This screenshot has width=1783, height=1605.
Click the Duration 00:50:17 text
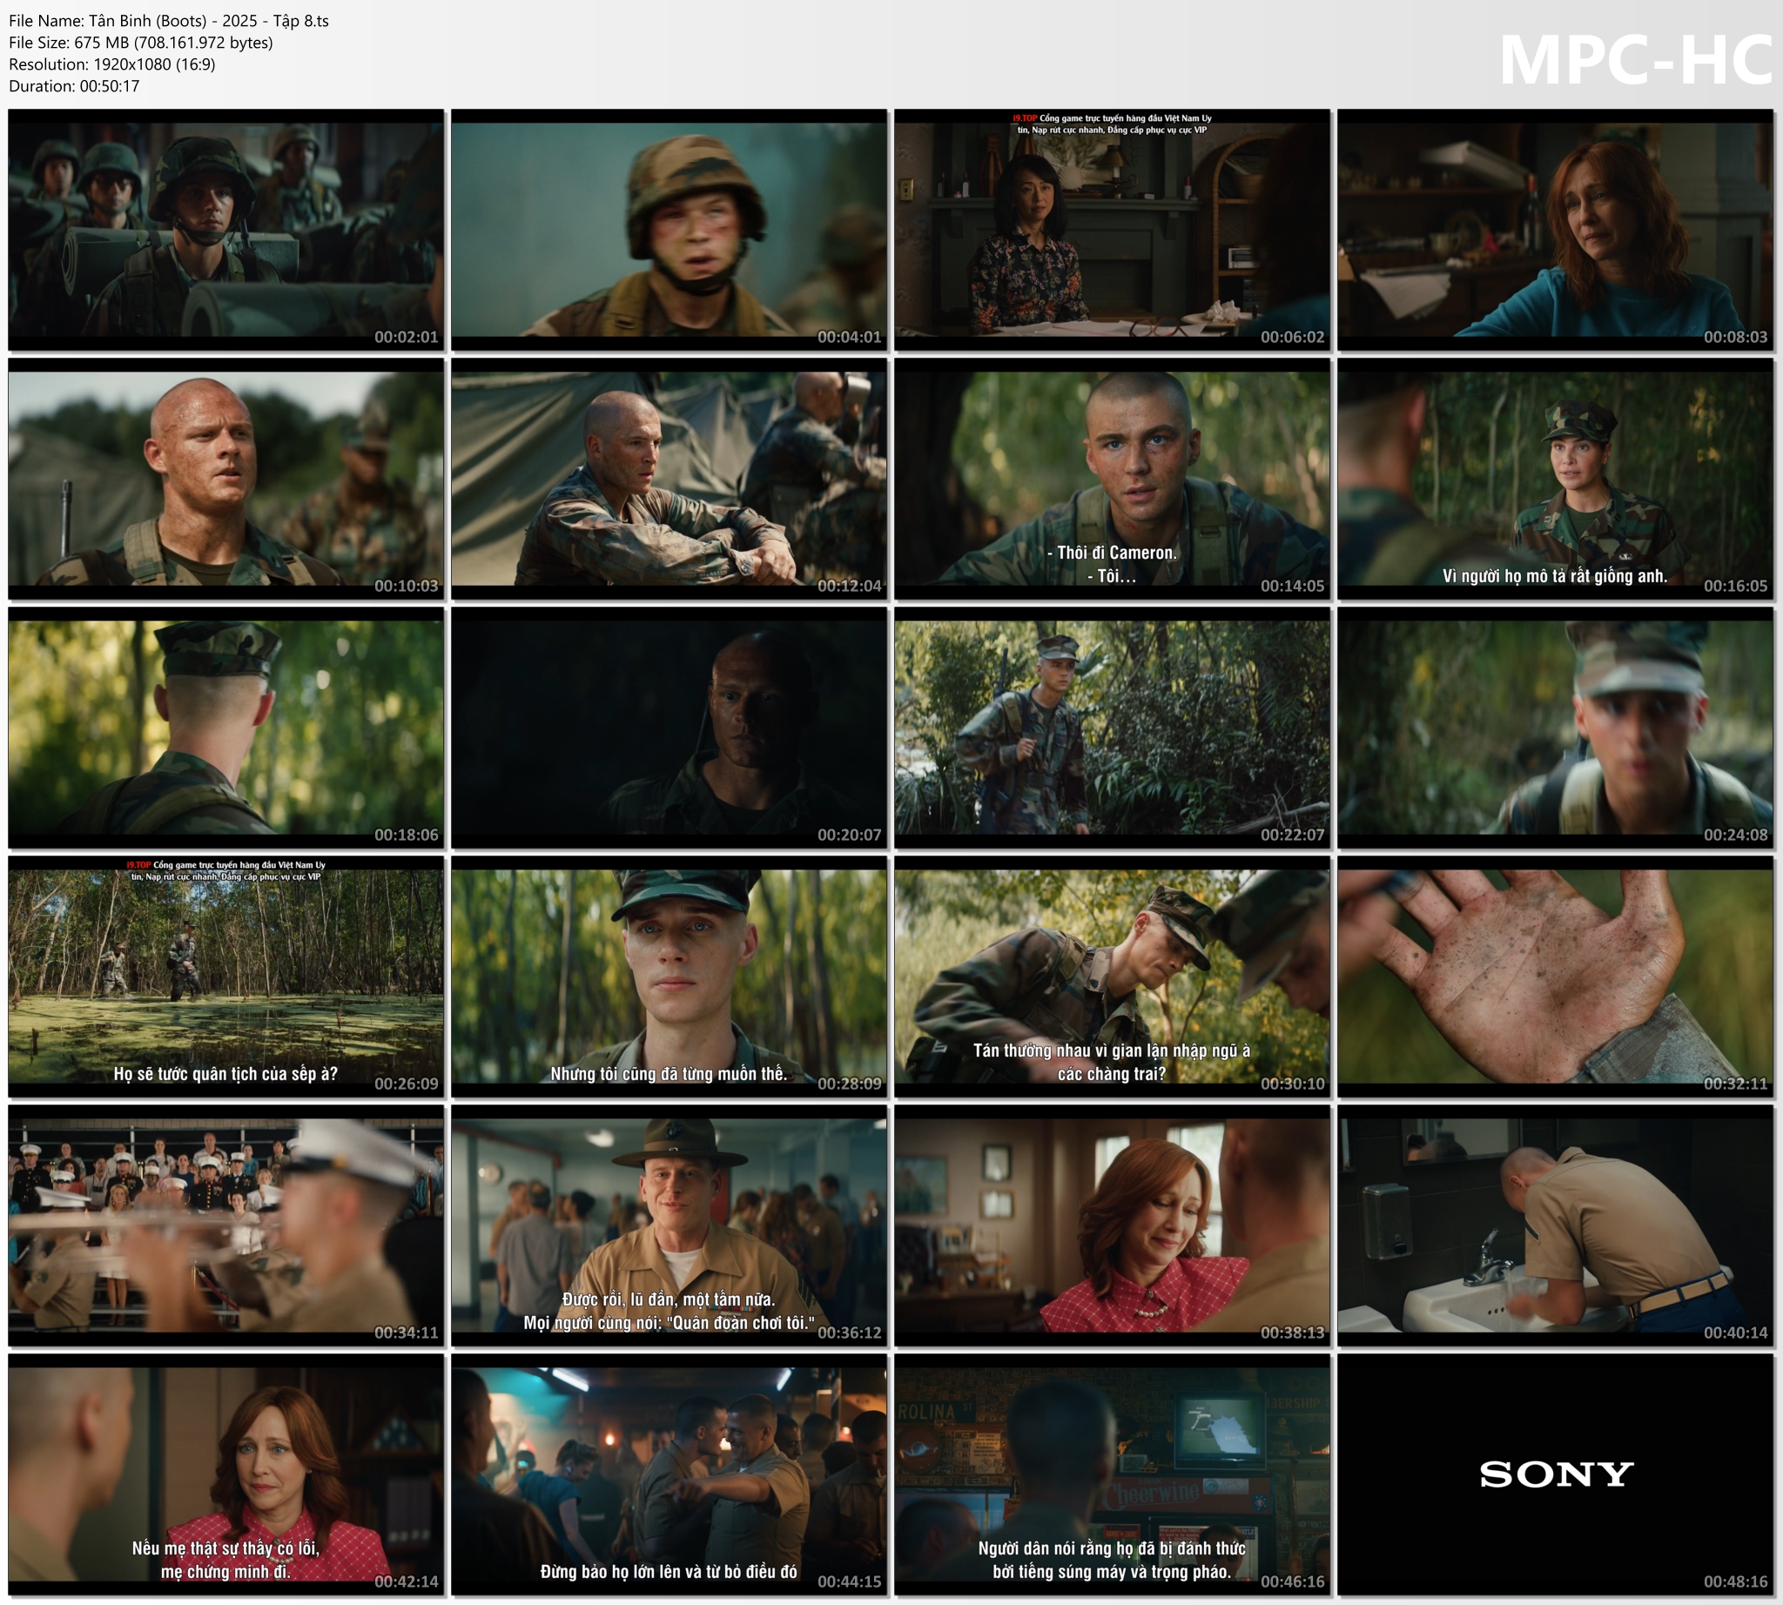click(74, 85)
